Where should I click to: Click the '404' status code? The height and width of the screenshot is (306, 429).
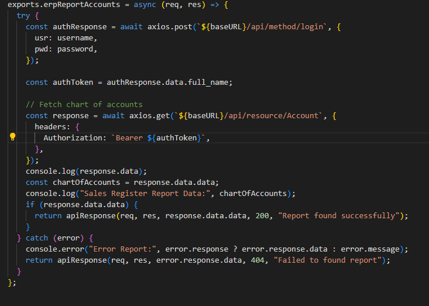tap(258, 260)
